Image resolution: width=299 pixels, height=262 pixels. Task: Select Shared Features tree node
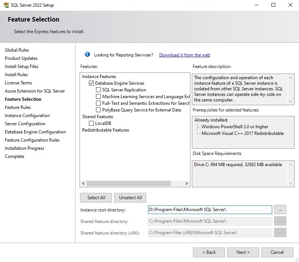pos(97,117)
